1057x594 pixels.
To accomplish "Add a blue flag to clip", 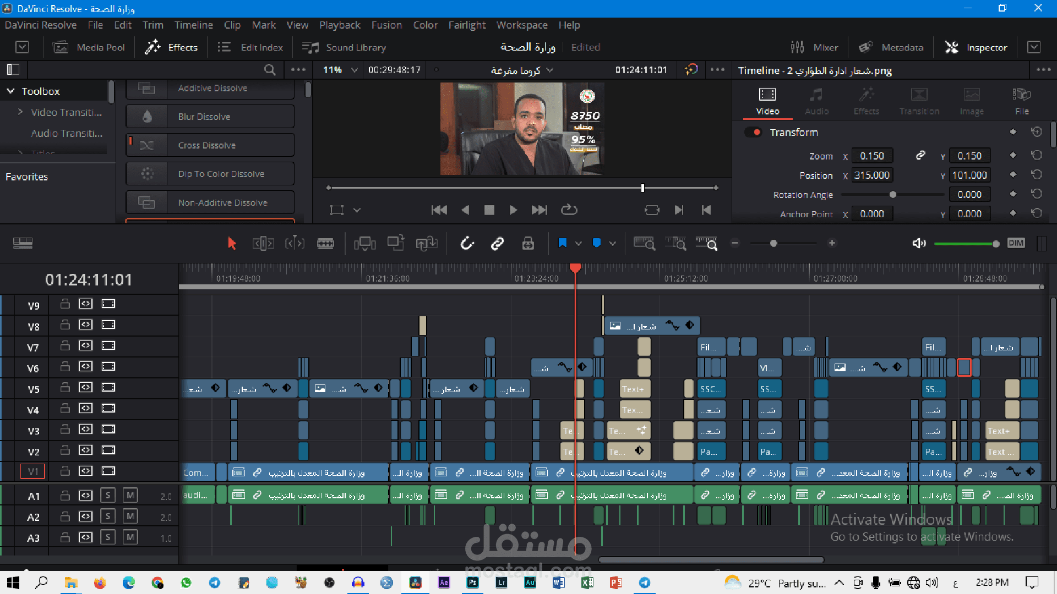I will click(562, 243).
